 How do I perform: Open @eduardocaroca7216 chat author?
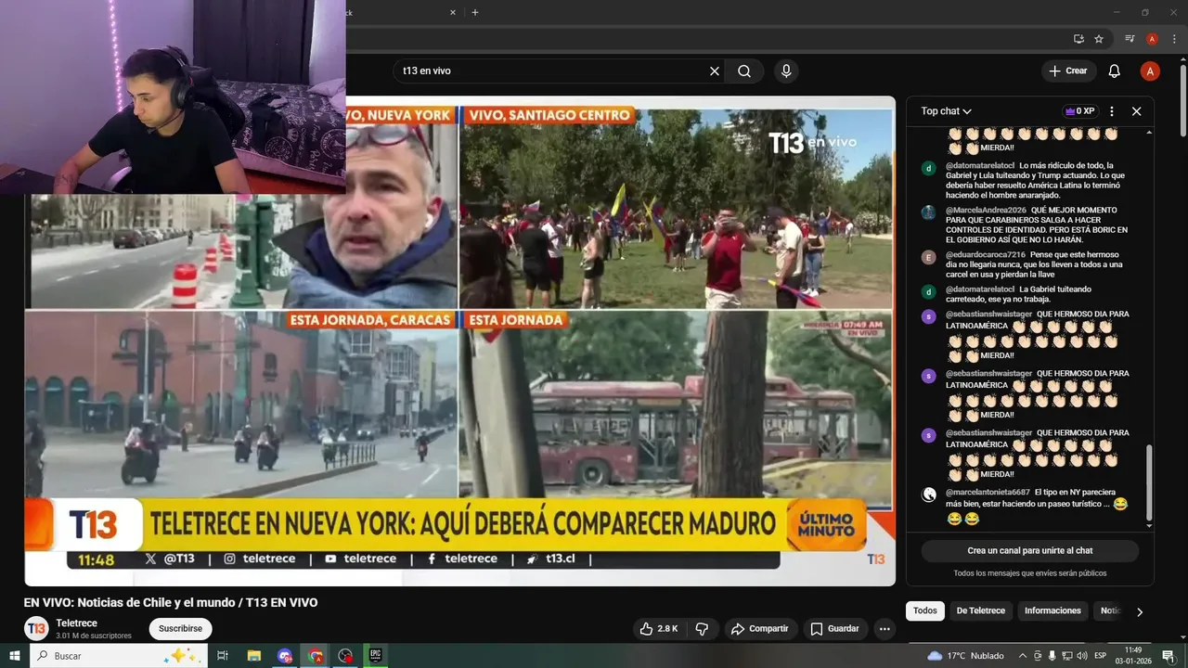[986, 254]
